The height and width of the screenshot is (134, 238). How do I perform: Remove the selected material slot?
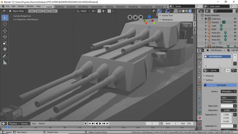[235, 59]
